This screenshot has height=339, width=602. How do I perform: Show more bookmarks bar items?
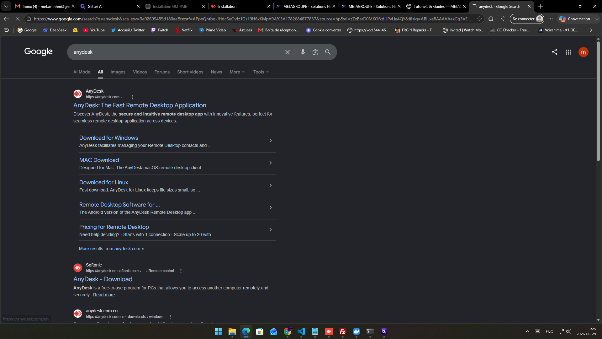point(591,30)
